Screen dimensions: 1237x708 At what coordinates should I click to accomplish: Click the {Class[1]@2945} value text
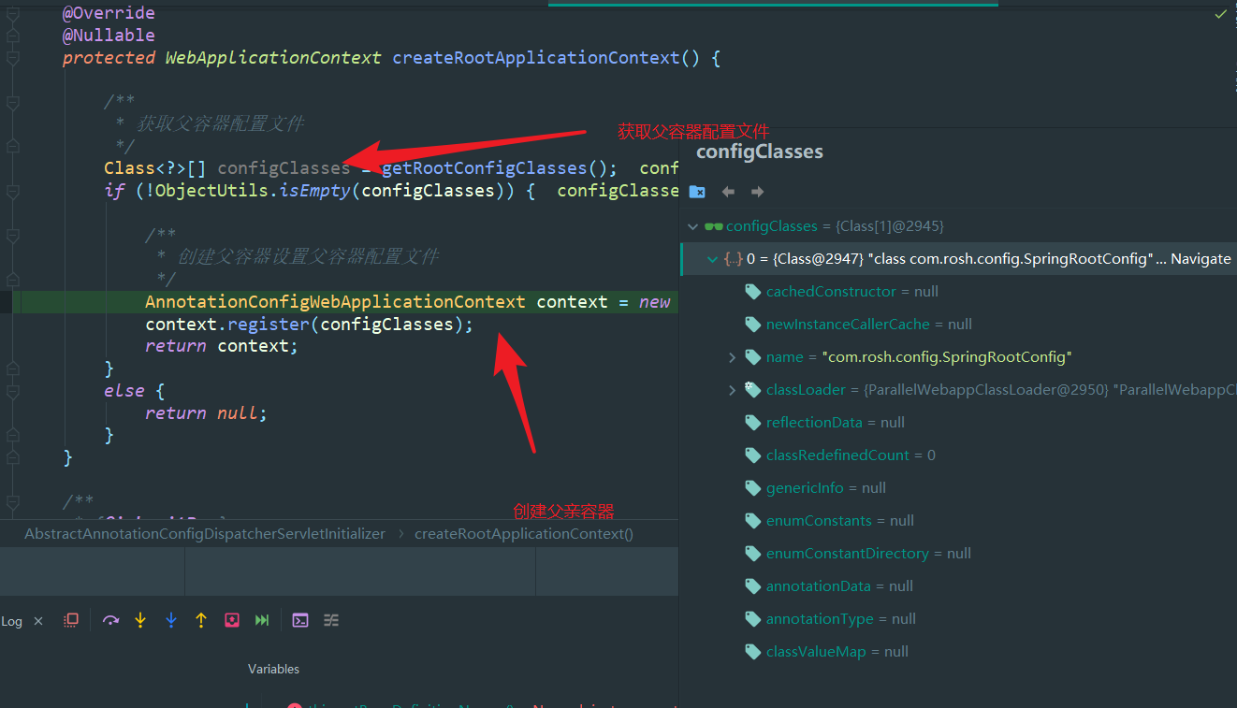coord(890,226)
